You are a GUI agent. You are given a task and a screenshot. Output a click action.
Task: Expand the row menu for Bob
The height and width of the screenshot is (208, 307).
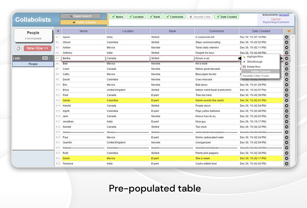(287, 64)
